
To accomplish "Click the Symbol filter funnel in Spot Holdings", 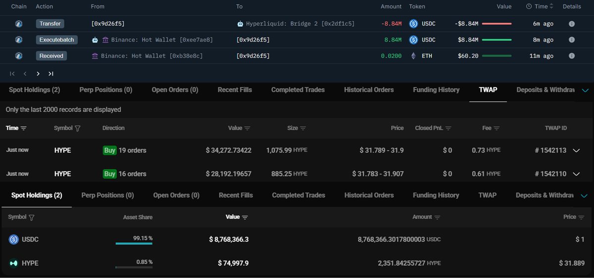I will (32, 217).
